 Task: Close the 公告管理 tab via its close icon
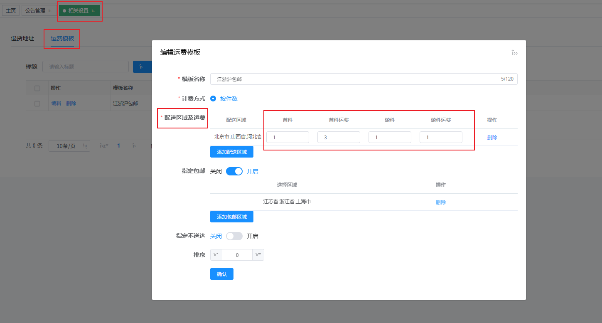(50, 11)
